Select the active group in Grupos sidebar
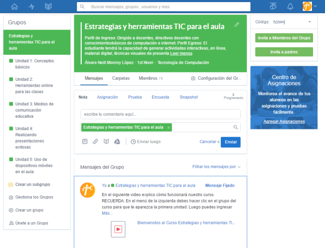This screenshot has height=248, width=325. coord(37,42)
